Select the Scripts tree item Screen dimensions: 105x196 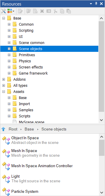click(x=25, y=116)
